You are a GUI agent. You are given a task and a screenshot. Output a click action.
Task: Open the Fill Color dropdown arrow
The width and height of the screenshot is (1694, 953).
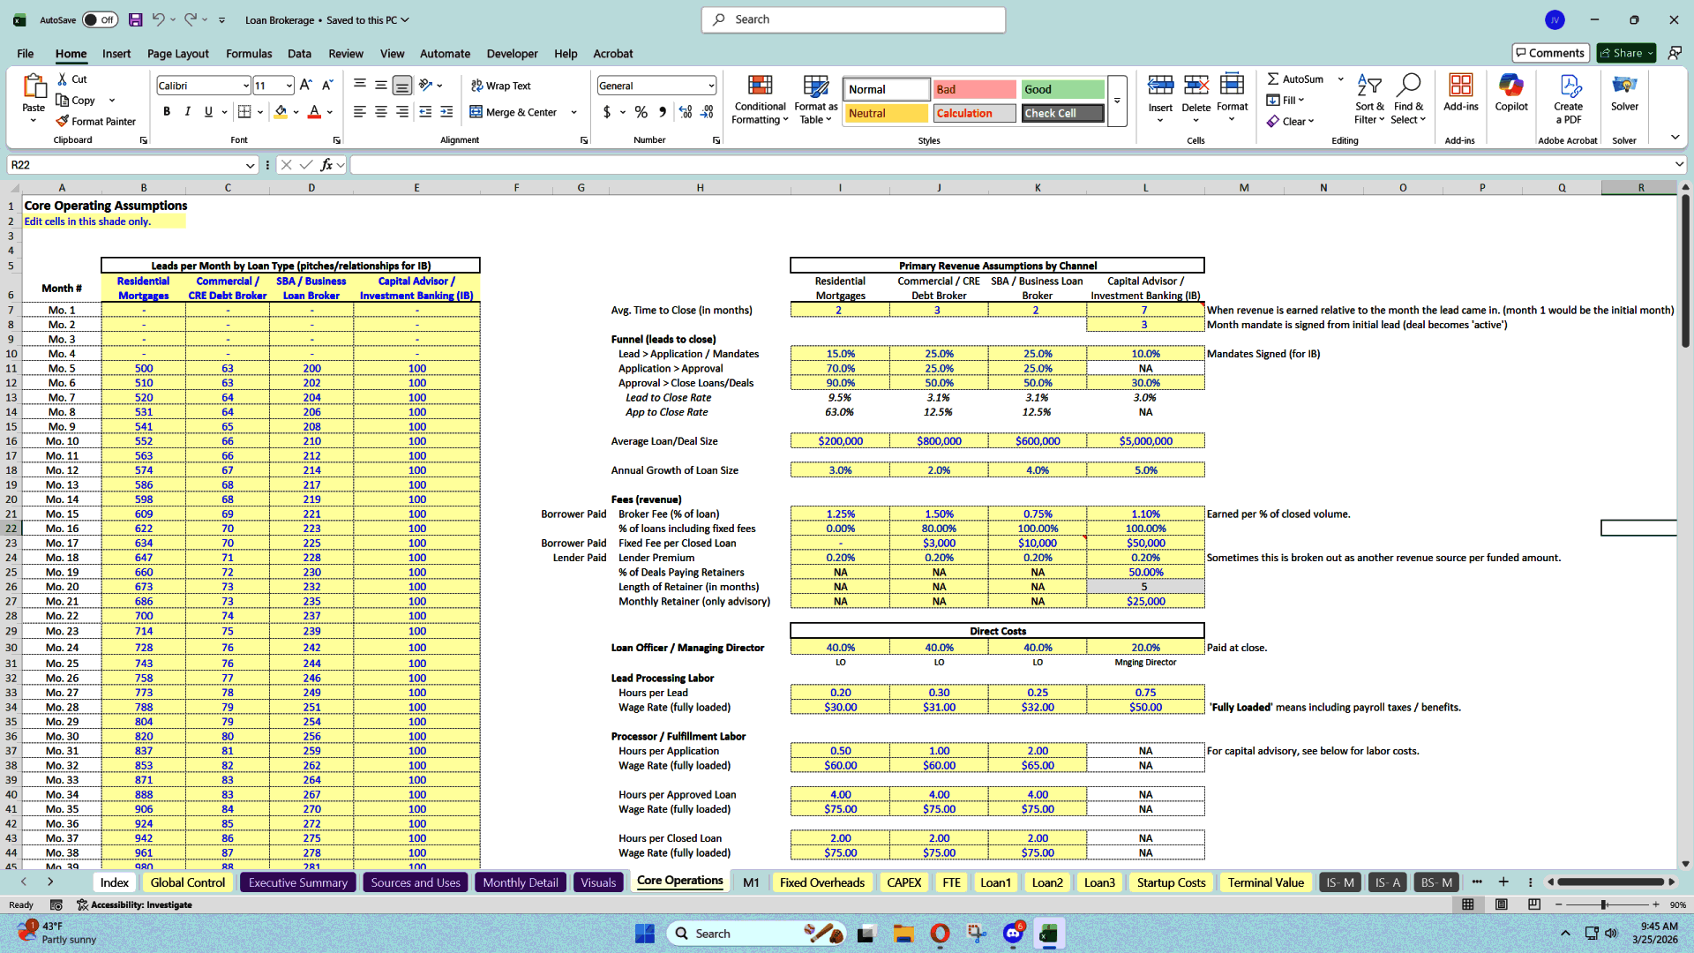pyautogui.click(x=295, y=113)
